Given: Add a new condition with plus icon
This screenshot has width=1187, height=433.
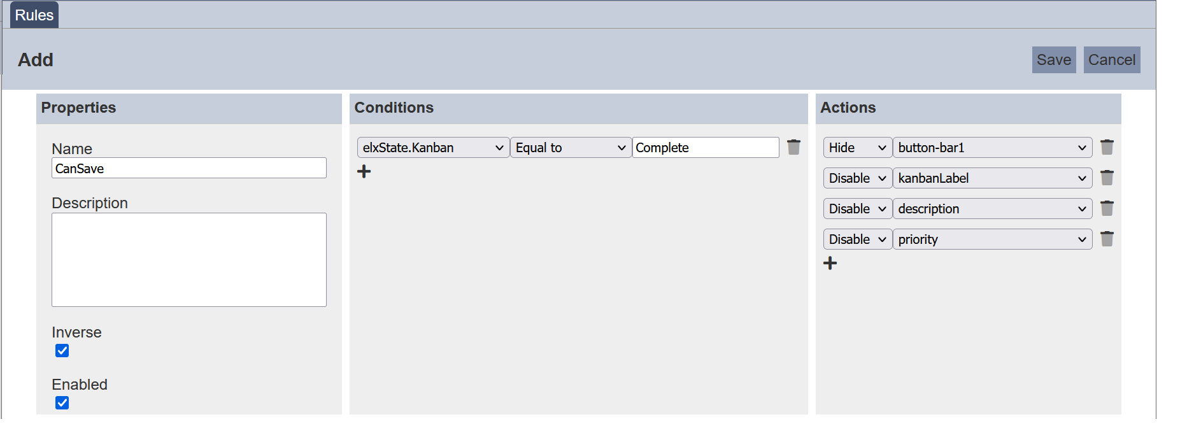Looking at the screenshot, I should tap(364, 171).
